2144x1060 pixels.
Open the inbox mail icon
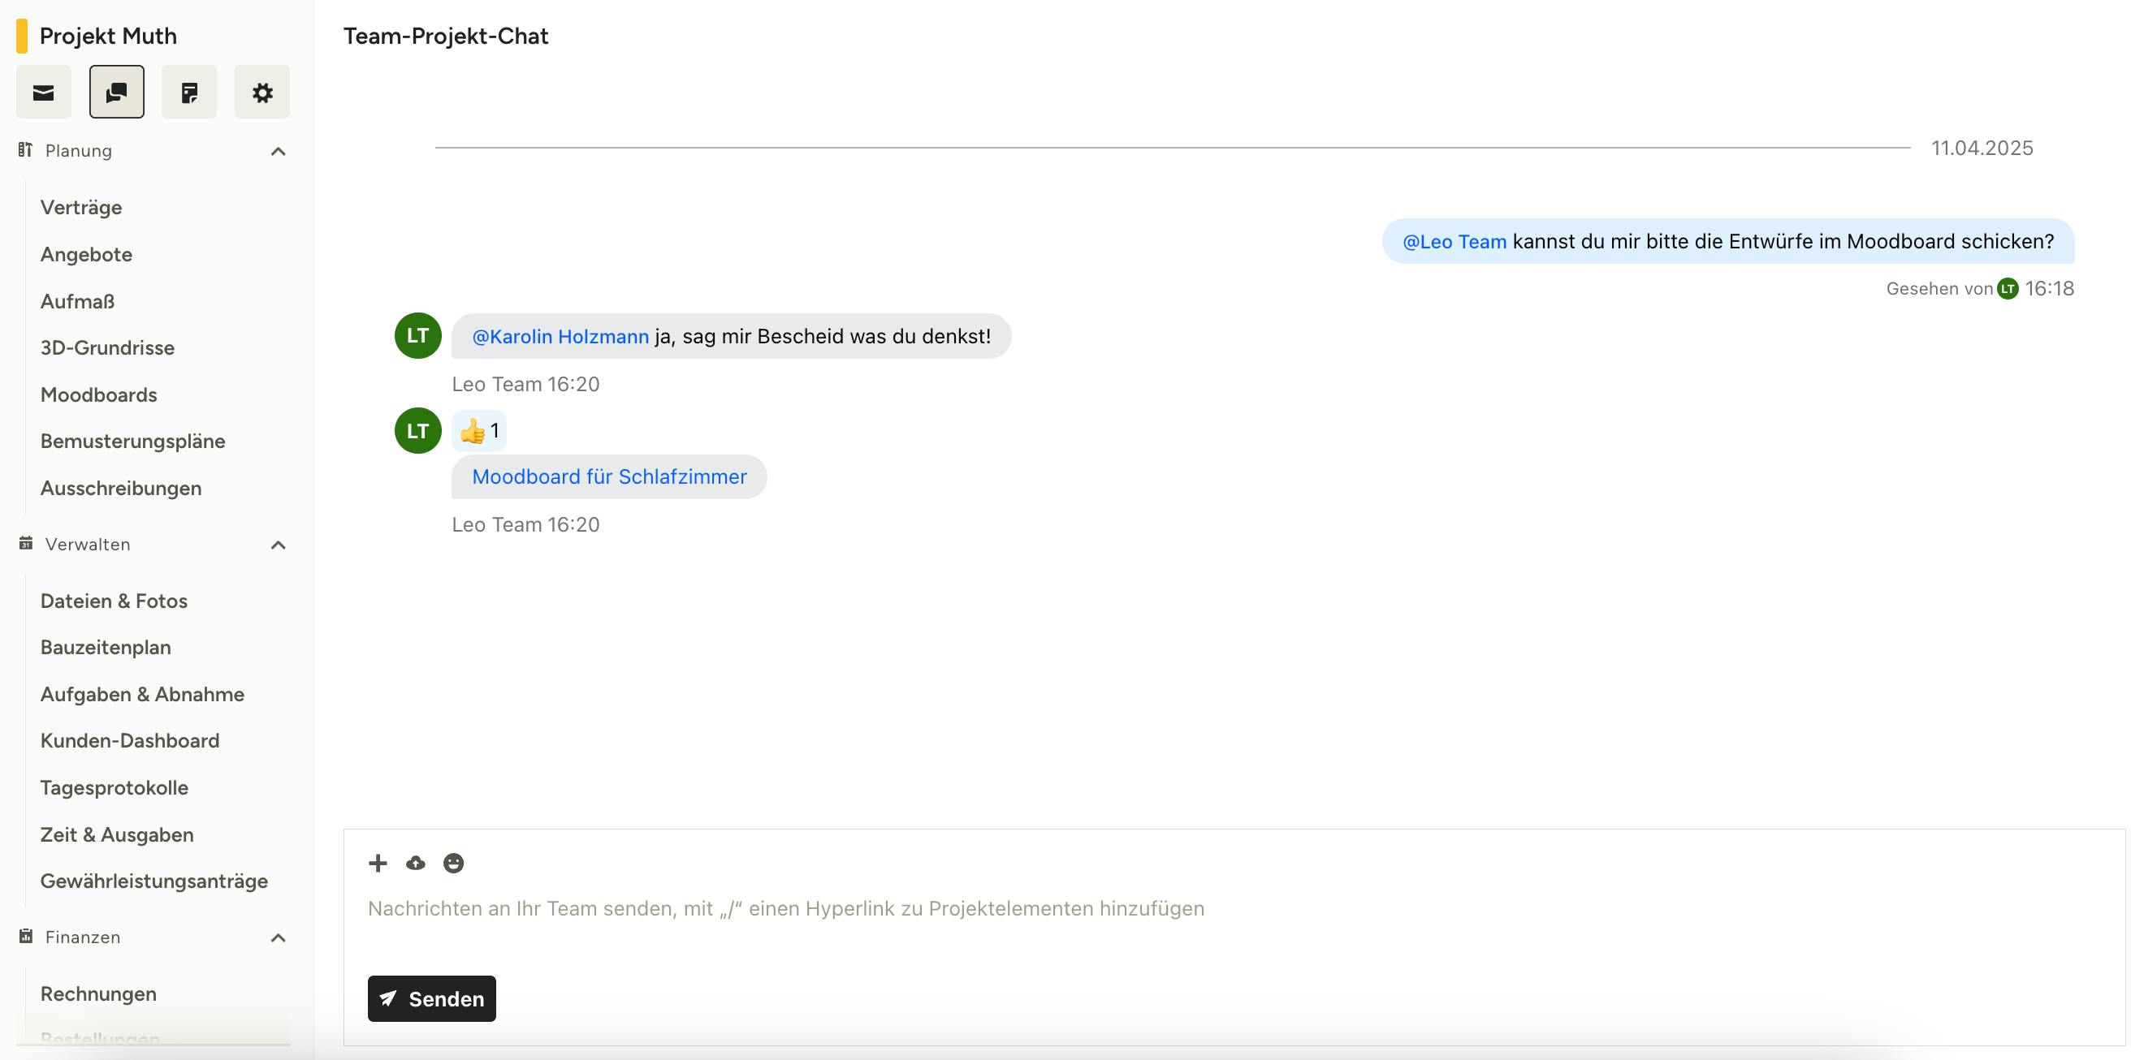(x=43, y=93)
